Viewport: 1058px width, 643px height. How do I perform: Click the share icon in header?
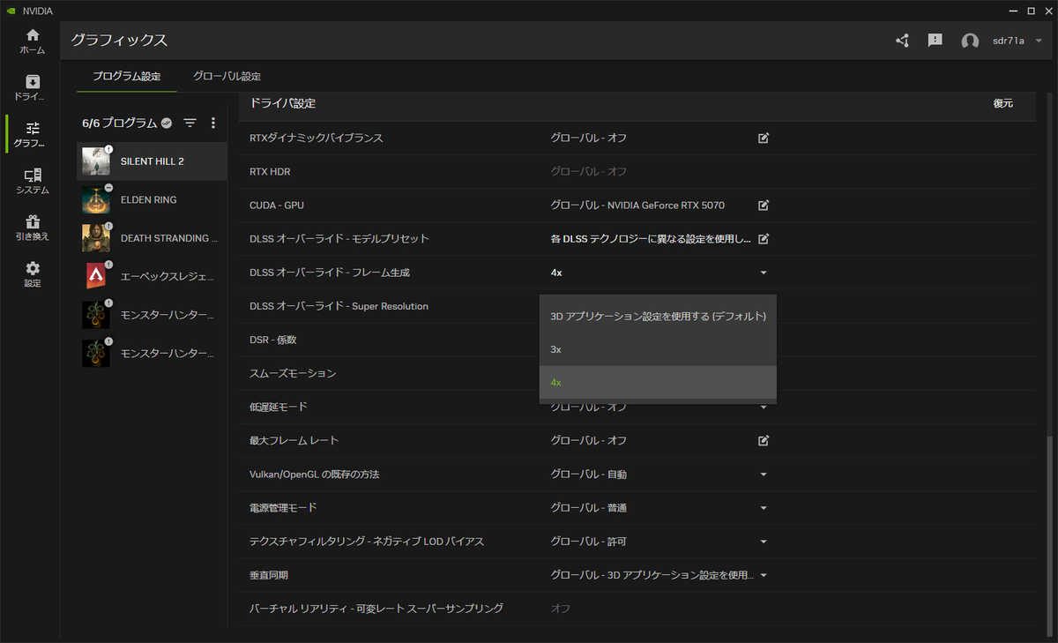click(902, 41)
